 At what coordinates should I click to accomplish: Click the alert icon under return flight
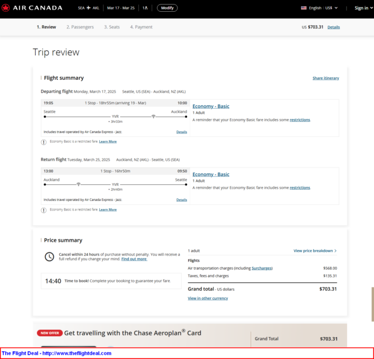point(44,210)
